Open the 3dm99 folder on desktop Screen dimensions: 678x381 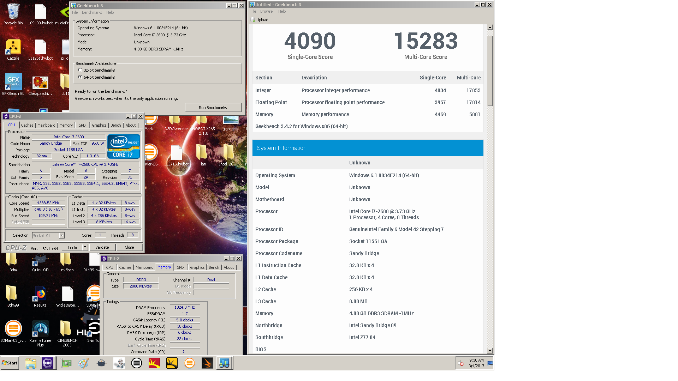pos(13,296)
